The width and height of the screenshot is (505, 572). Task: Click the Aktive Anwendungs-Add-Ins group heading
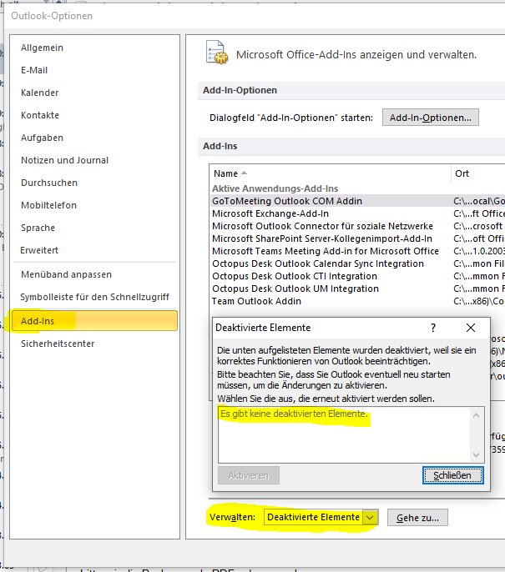pos(275,188)
